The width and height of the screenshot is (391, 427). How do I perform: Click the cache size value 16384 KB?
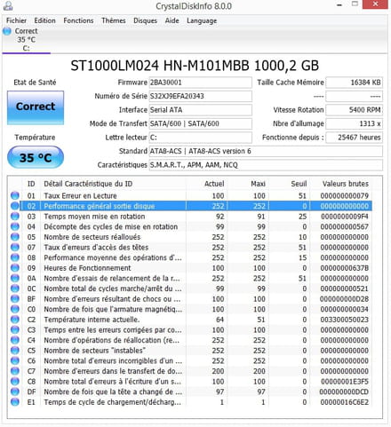[355, 83]
